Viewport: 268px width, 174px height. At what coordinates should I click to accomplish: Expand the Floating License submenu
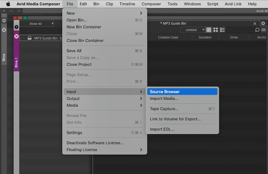[x=105, y=150]
